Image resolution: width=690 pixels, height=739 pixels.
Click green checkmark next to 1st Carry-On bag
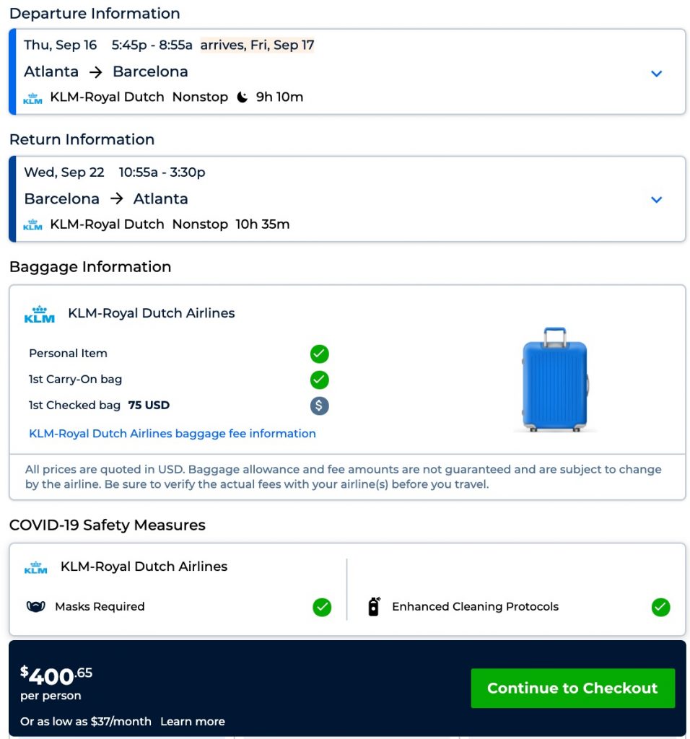[319, 380]
